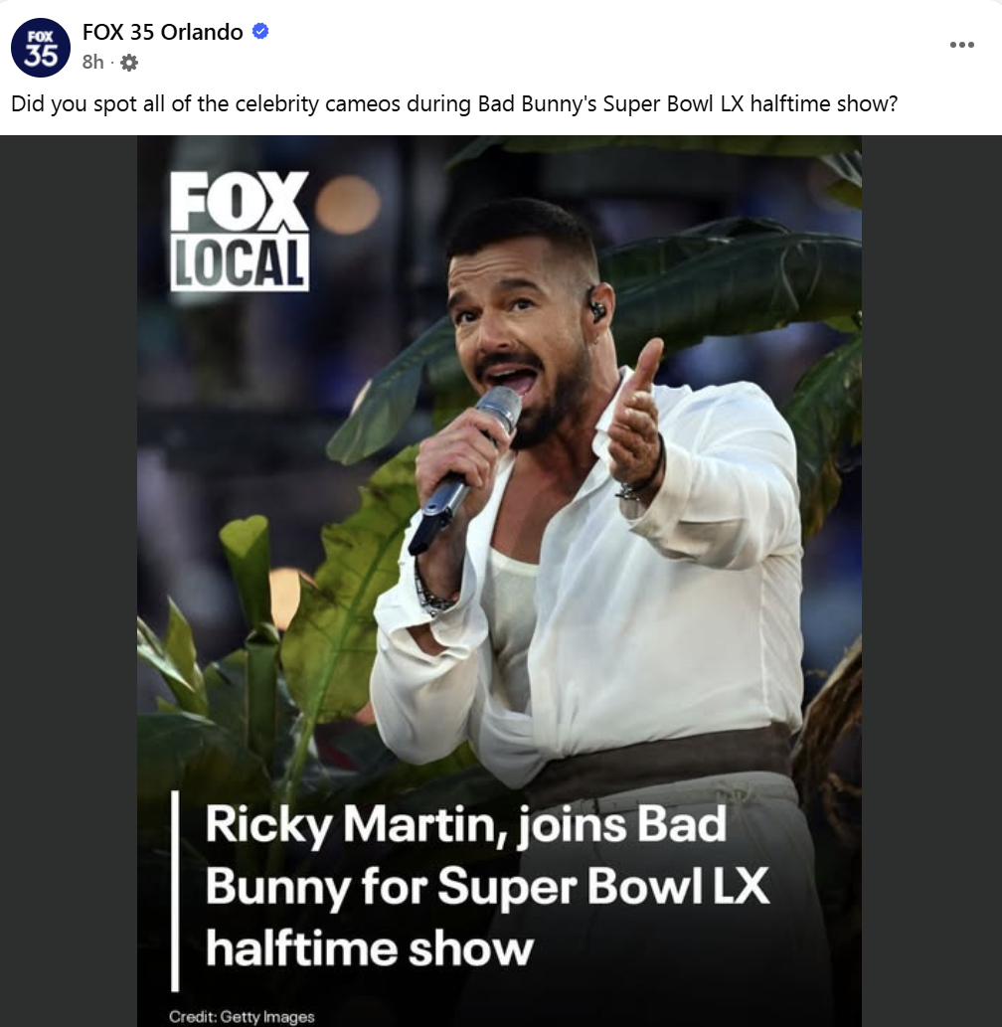1002x1027 pixels.
Task: Click the FOX LOCAL logo in image
Action: [x=240, y=231]
